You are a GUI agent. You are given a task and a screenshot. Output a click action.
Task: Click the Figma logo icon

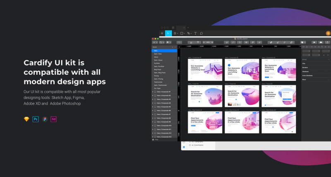tap(45, 119)
